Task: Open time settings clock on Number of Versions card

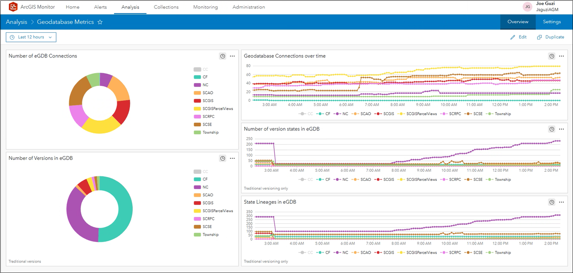Action: pyautogui.click(x=222, y=158)
